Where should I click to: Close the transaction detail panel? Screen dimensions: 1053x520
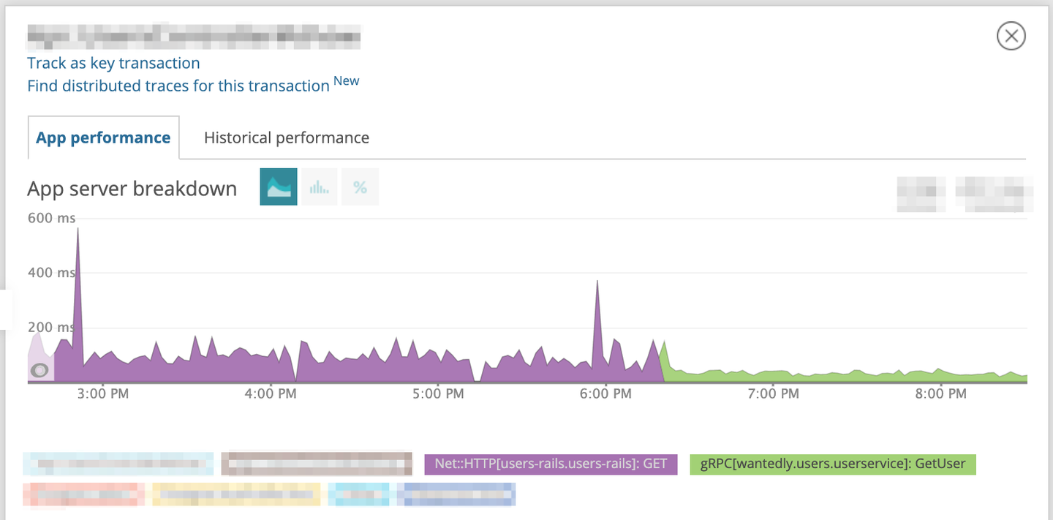1011,36
